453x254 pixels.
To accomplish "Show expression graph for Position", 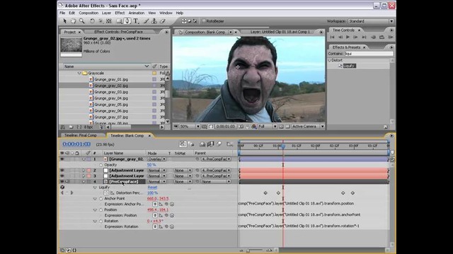I will 161,215.
